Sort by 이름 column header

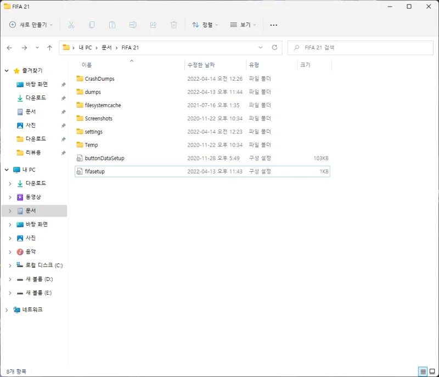coord(87,65)
